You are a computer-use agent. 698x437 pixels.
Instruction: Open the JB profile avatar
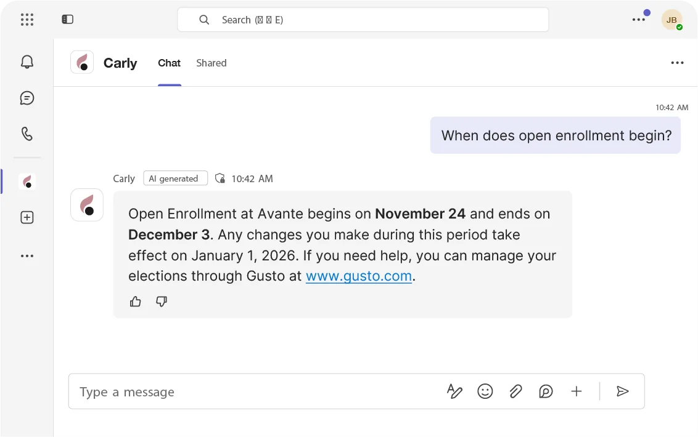(671, 20)
